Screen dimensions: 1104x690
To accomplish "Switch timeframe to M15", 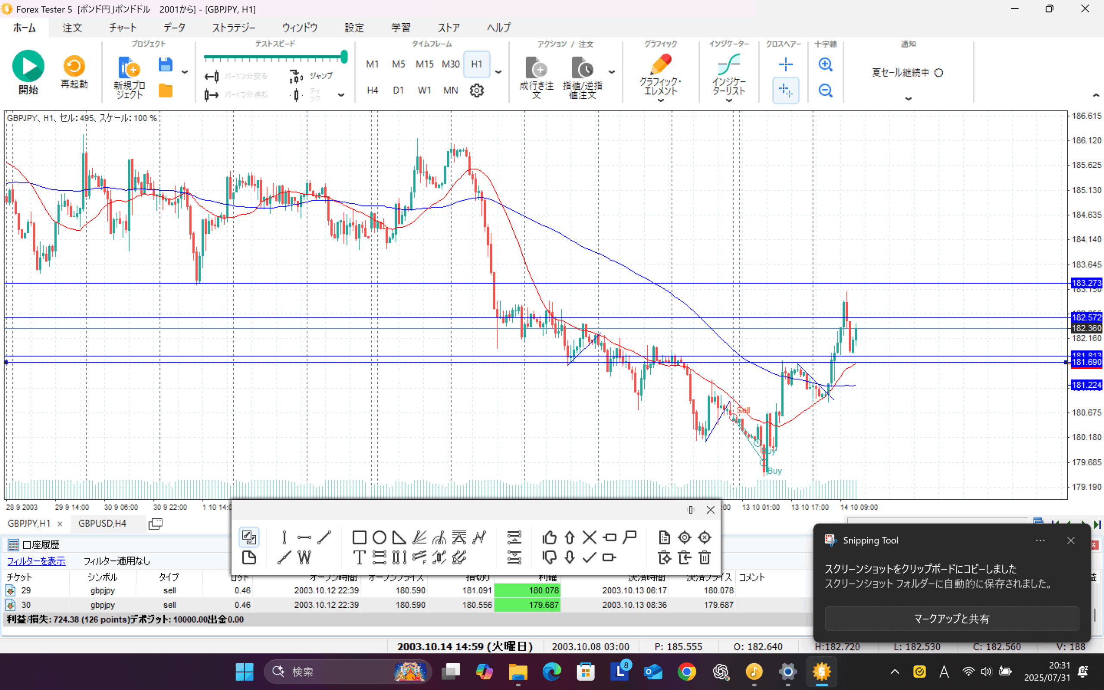I will (x=424, y=64).
